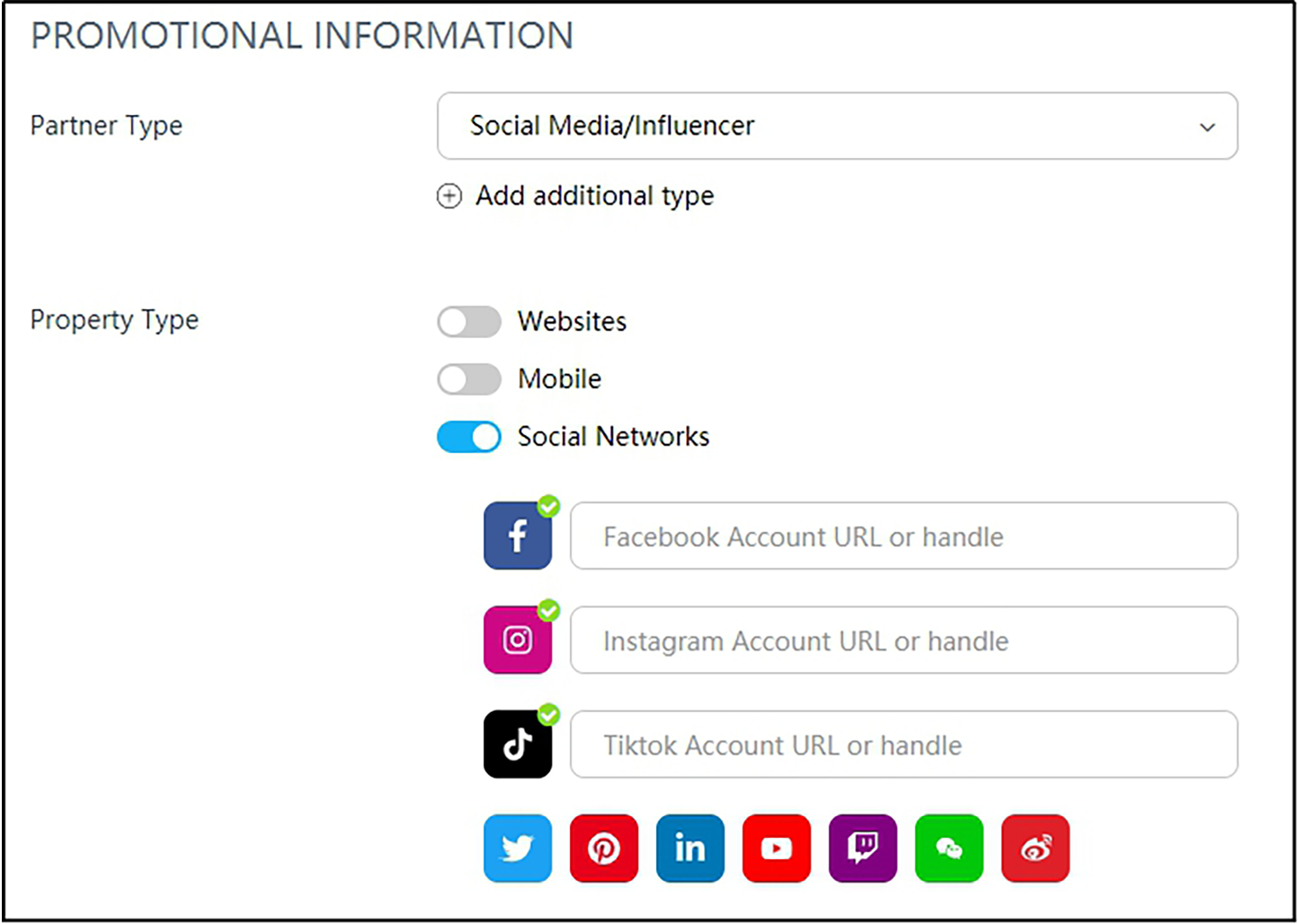Add the LinkedIn social network
This screenshot has height=924, width=1298.
(x=689, y=848)
